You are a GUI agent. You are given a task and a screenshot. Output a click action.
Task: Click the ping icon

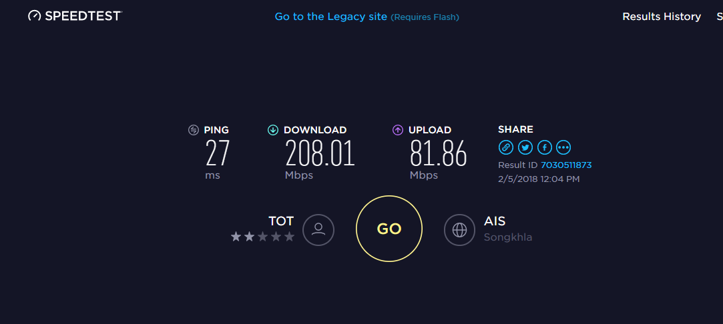(x=194, y=130)
